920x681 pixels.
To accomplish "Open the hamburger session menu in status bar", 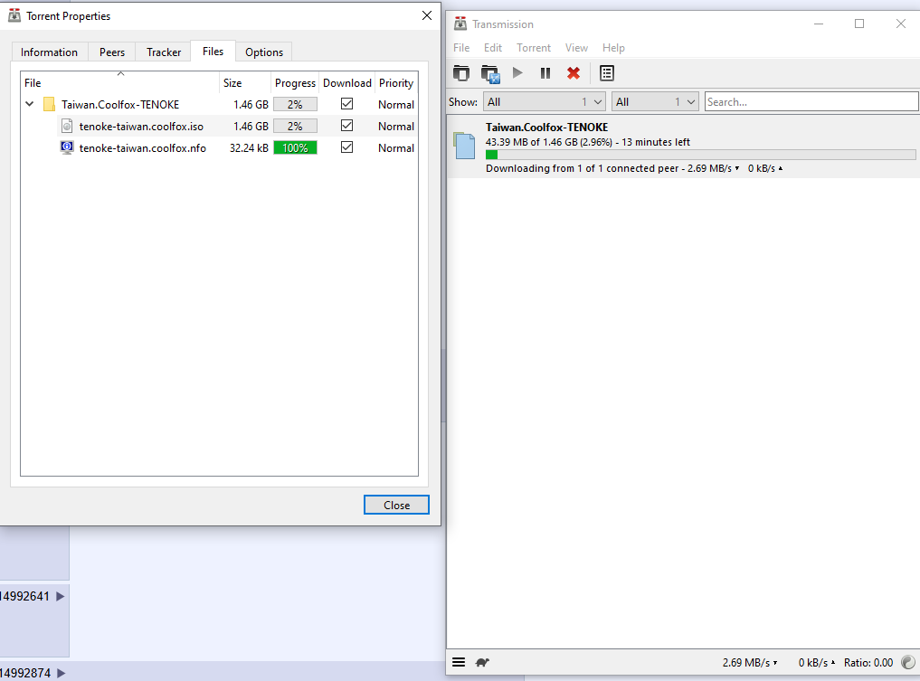I will [x=459, y=662].
